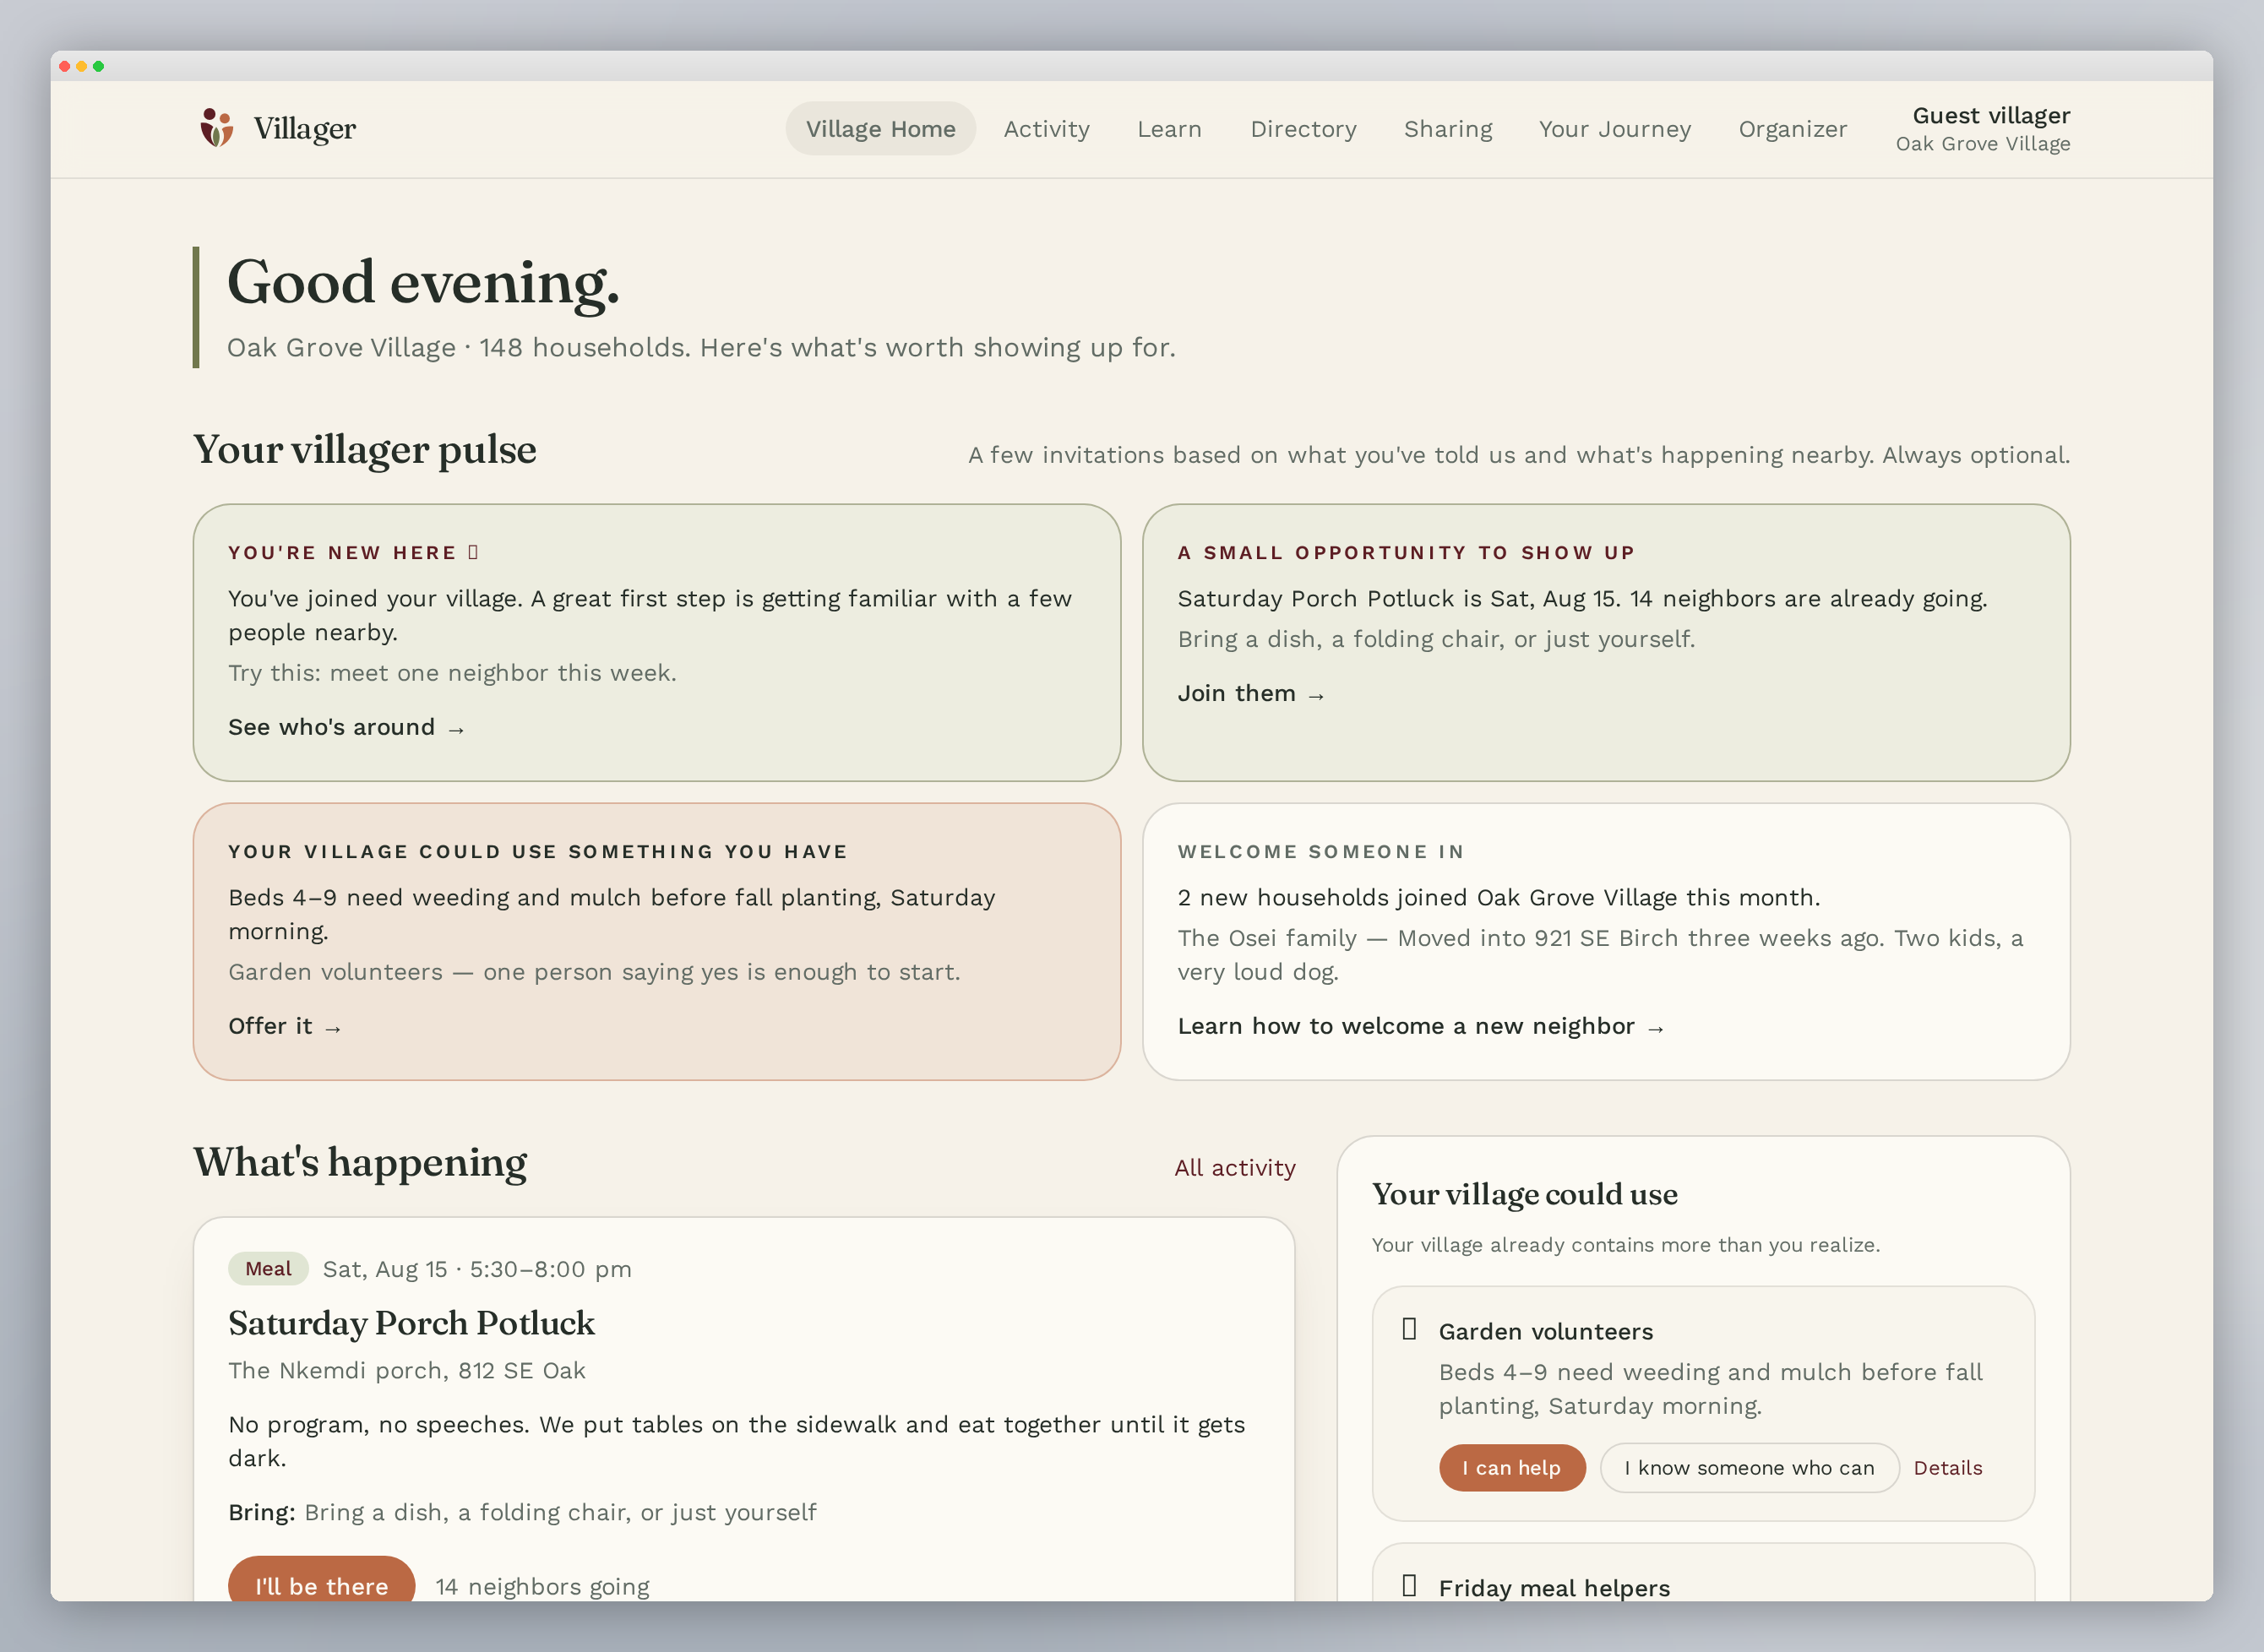Click the Friday meal helpers icon
This screenshot has height=1652, width=2264.
[1409, 1585]
